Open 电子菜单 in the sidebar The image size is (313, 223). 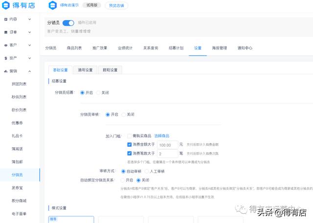(x=19, y=214)
